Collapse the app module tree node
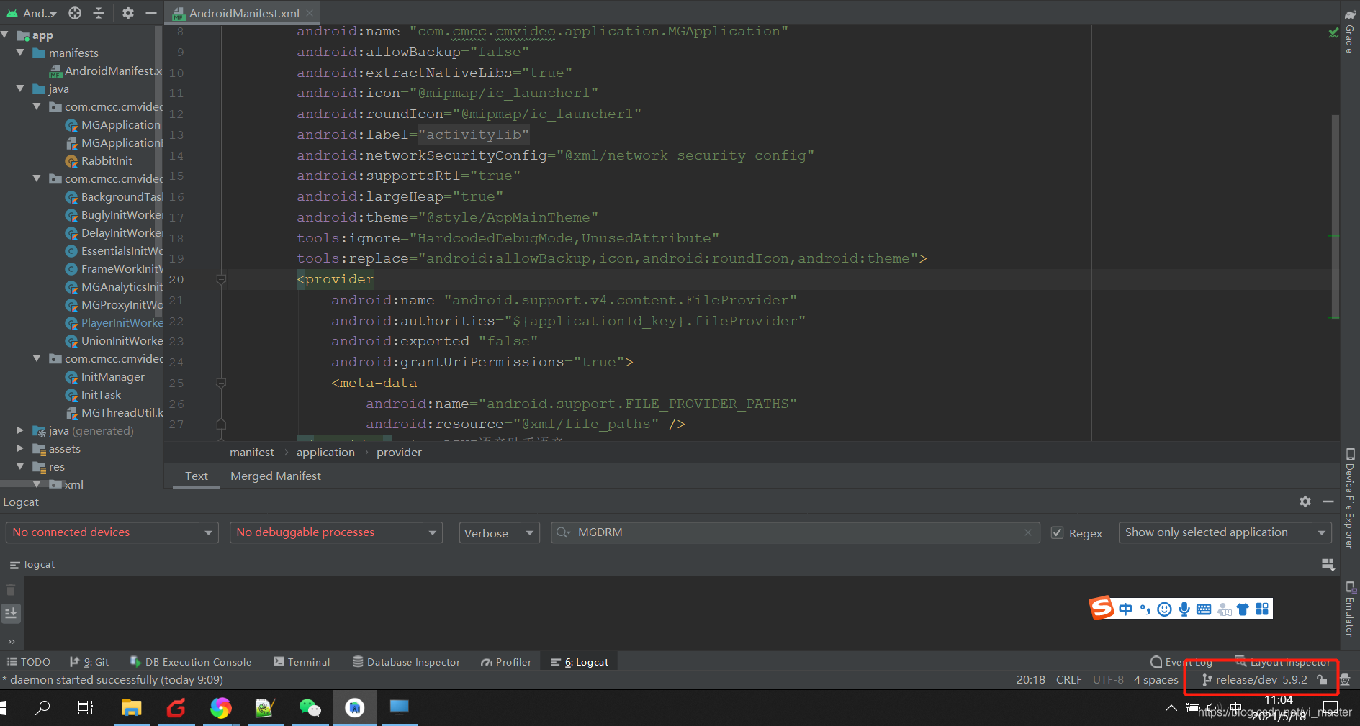This screenshot has height=726, width=1360. pos(6,35)
